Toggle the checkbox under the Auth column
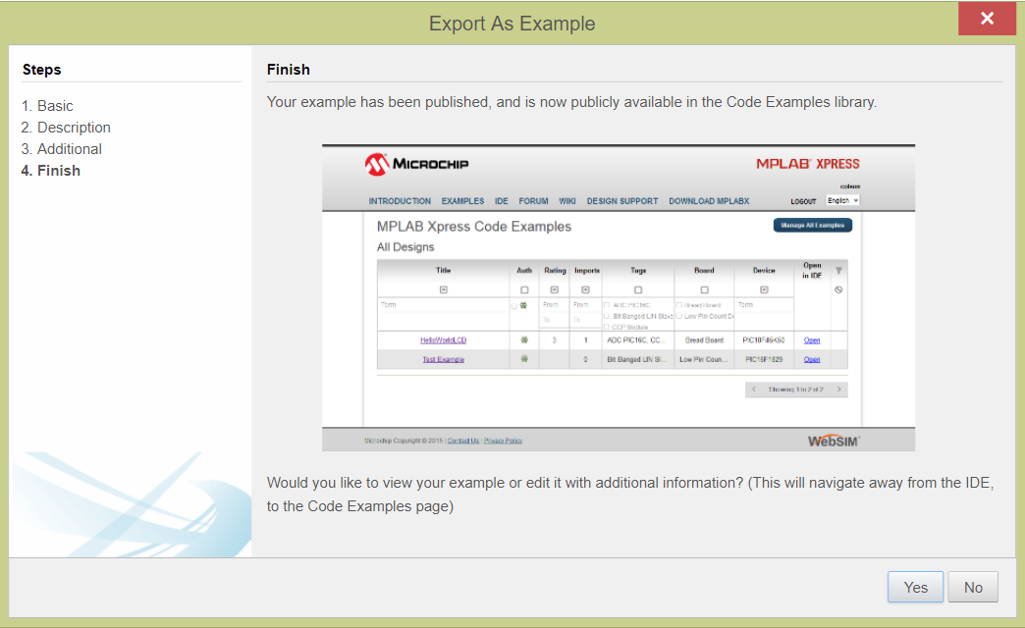The width and height of the screenshot is (1025, 628). pos(524,290)
